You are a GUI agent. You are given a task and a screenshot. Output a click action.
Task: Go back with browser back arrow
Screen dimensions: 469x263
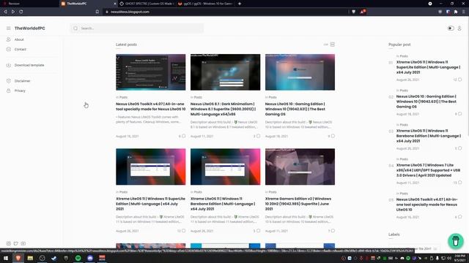click(x=5, y=12)
